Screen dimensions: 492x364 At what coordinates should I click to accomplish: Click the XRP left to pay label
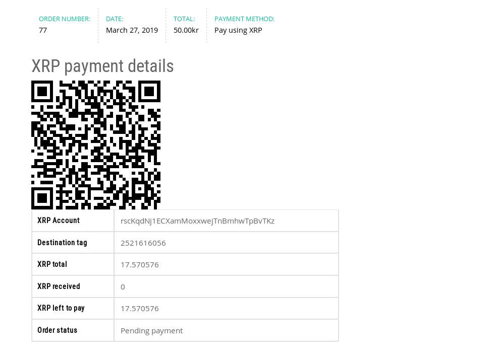61,308
